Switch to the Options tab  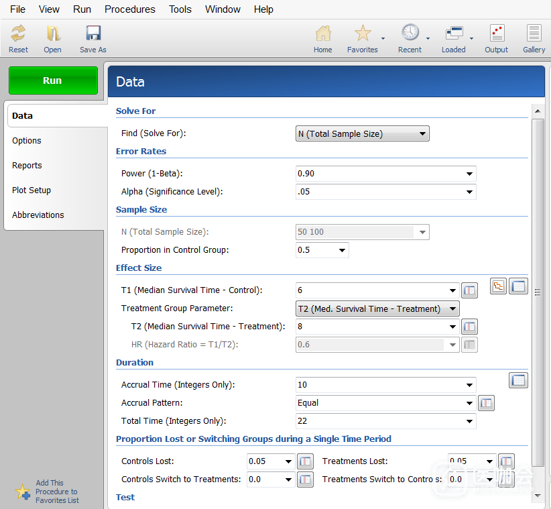tap(27, 141)
